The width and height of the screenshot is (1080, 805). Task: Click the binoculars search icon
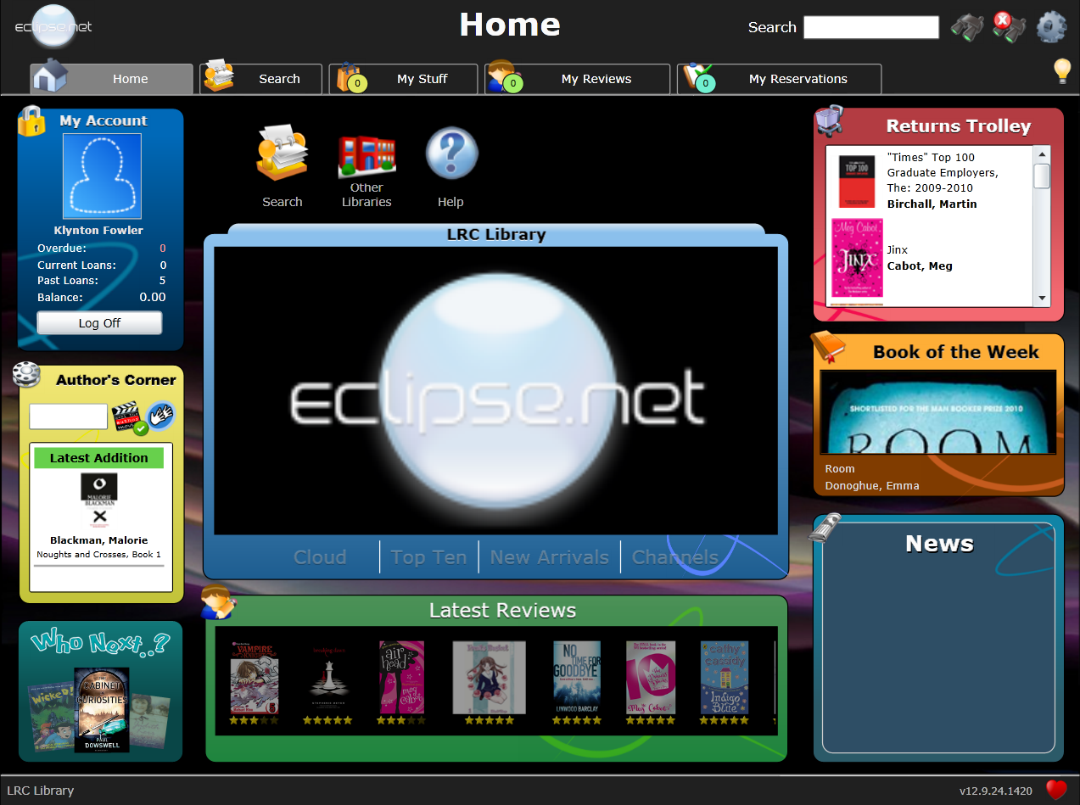(966, 27)
